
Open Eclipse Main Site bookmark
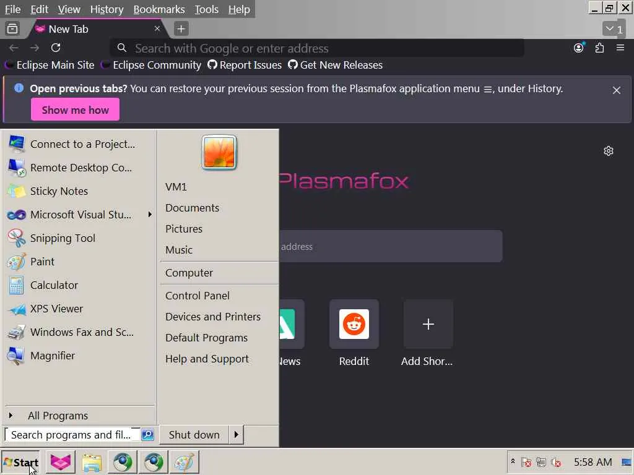[x=49, y=65]
